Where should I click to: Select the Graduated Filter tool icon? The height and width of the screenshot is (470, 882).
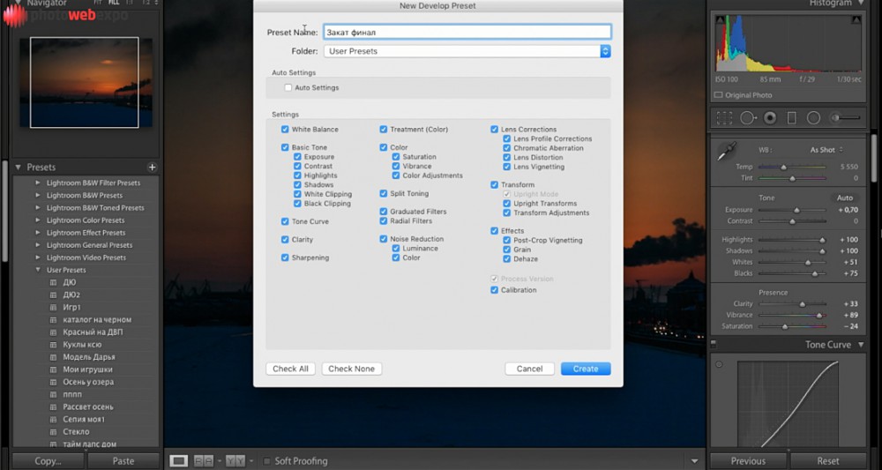click(791, 118)
